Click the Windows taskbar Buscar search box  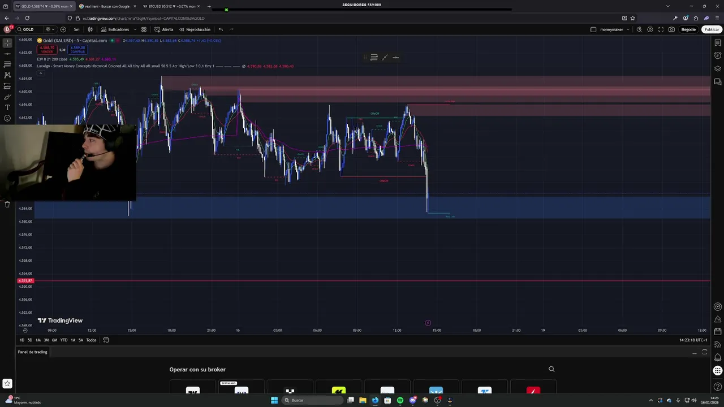click(312, 400)
